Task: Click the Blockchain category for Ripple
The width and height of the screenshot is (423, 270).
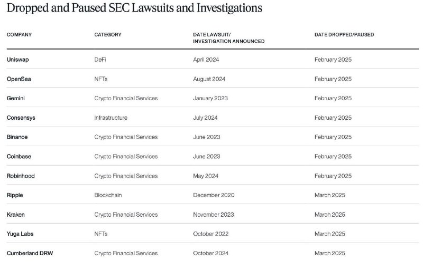Action: click(x=108, y=195)
